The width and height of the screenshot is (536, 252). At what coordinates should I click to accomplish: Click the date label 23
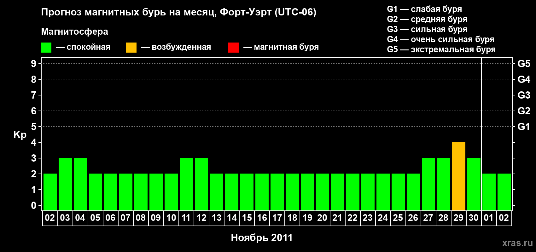(x=368, y=218)
